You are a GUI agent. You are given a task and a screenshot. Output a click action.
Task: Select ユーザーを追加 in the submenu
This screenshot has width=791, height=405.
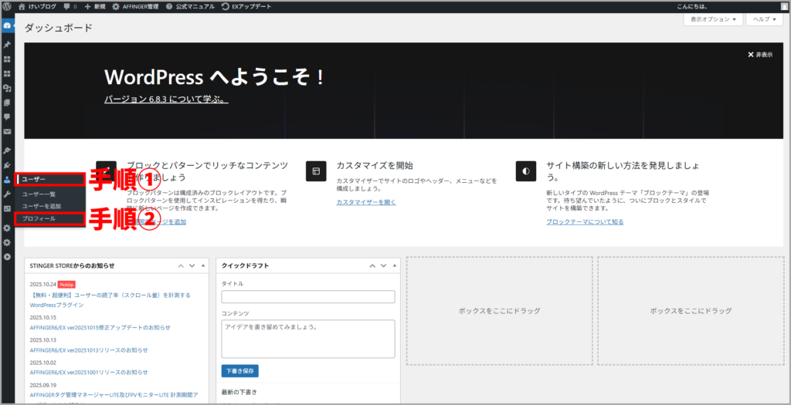42,206
